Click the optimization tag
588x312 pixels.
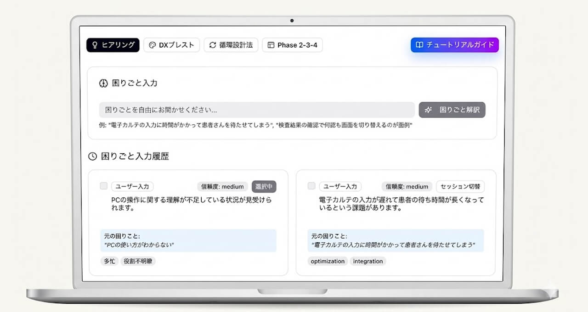(327, 261)
